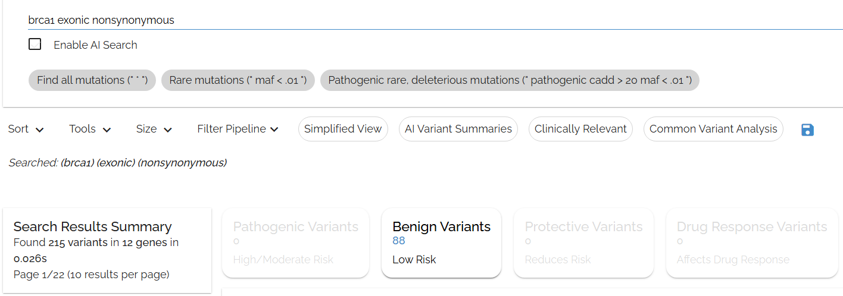Expand the Filter Pipeline menu
843x296 pixels.
(238, 129)
